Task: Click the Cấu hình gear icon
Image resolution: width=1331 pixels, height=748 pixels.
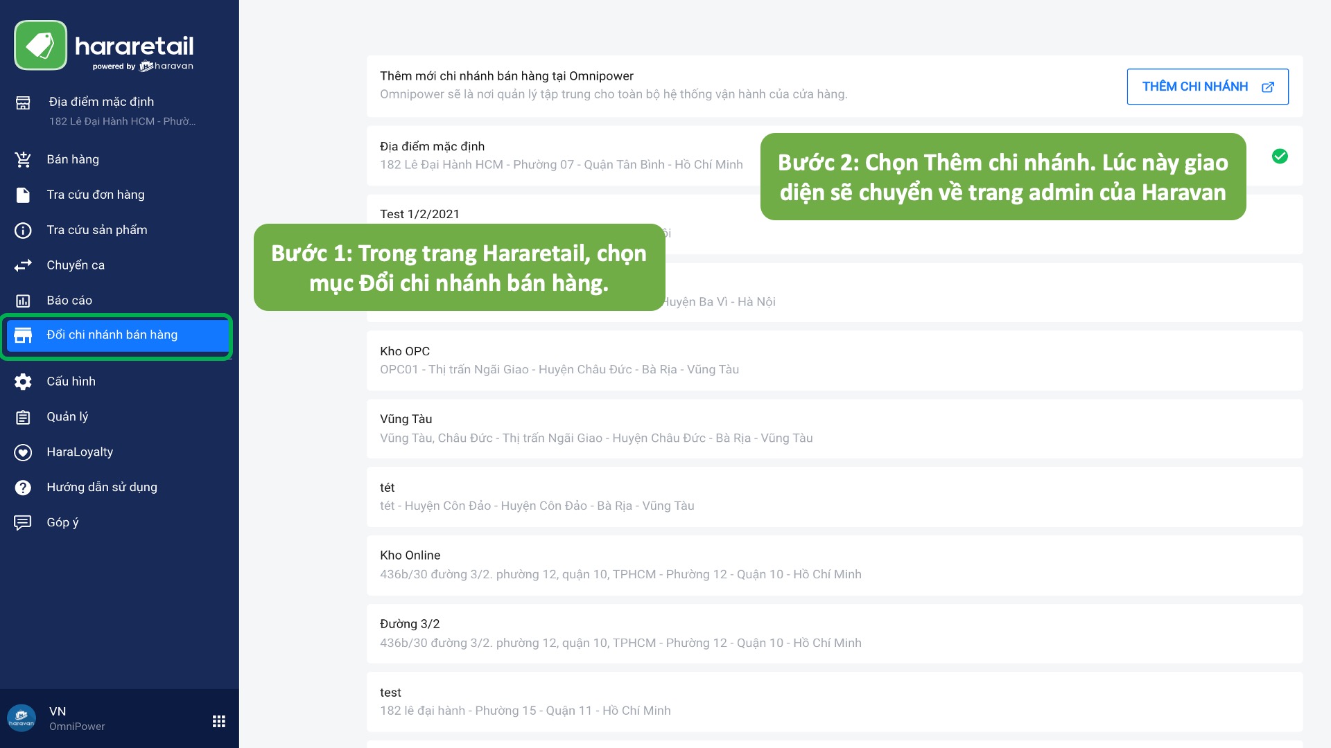Action: 23,382
